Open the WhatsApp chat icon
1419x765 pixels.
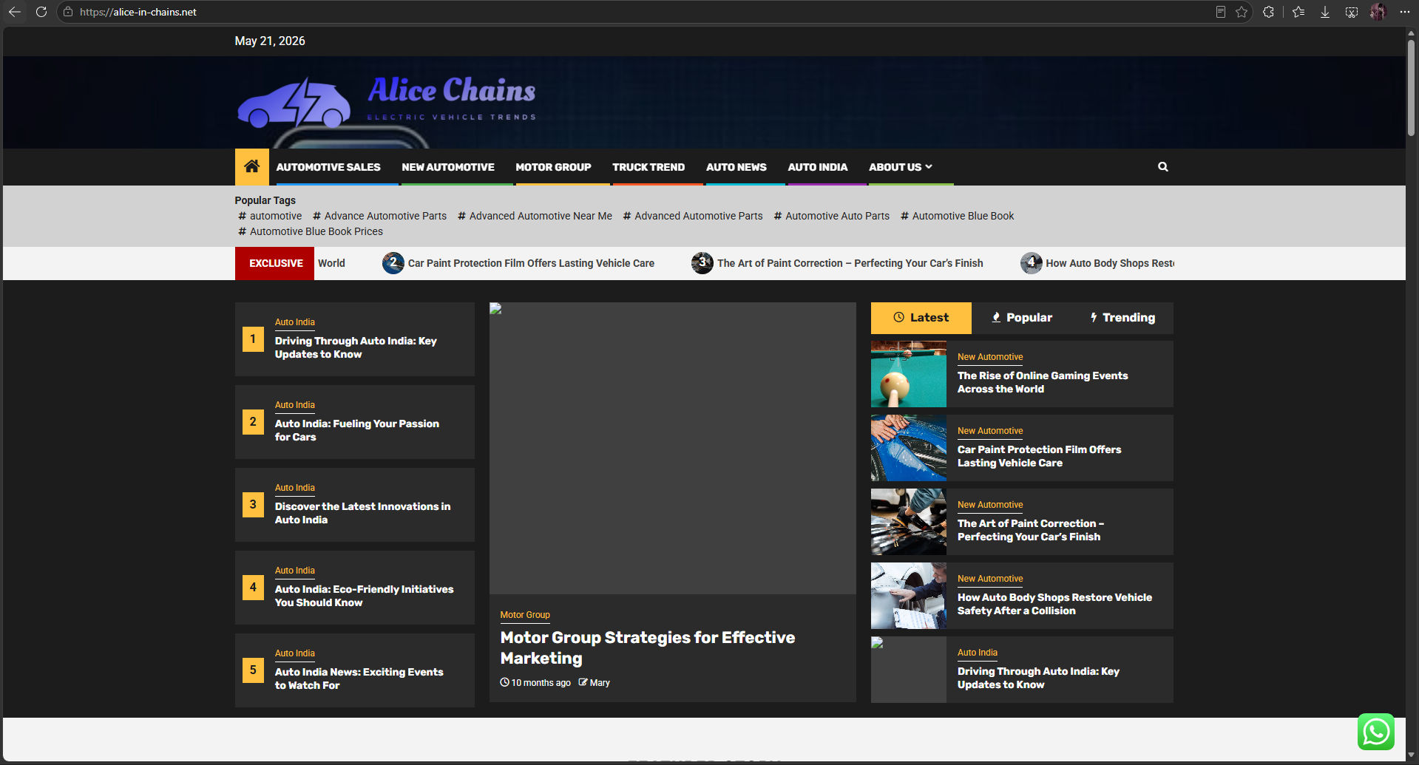[1375, 732]
